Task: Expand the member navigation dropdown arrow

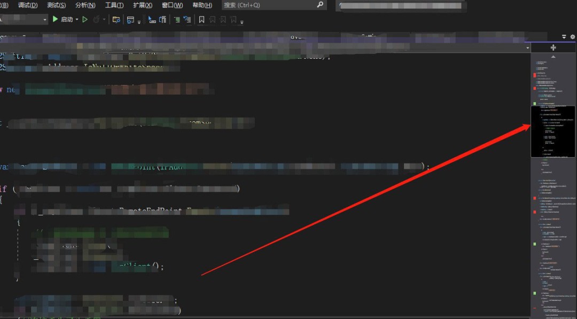Action: tap(528, 48)
